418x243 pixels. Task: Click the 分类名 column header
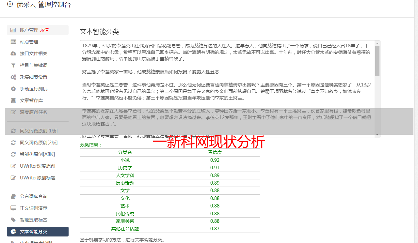(x=125, y=152)
